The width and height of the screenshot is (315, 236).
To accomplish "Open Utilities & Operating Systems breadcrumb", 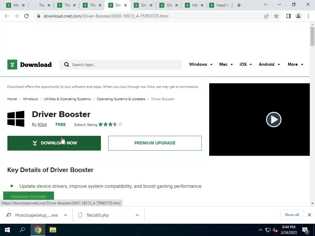I will [x=67, y=99].
